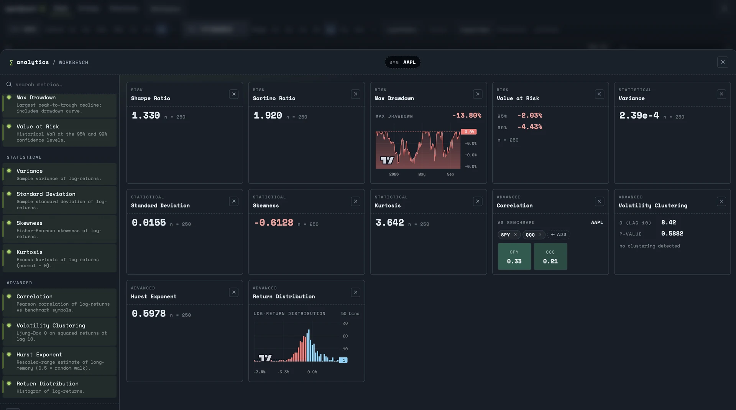The width and height of the screenshot is (736, 410).
Task: Toggle Correlation metric in sidebar
Action: [59, 303]
